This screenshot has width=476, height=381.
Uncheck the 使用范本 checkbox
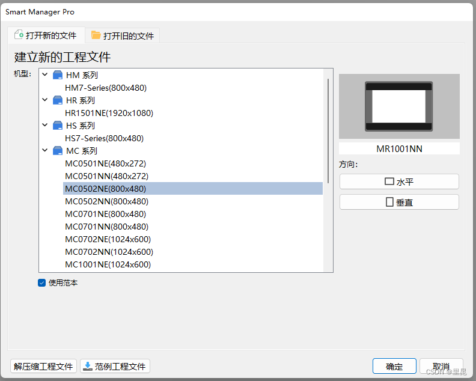coord(42,283)
